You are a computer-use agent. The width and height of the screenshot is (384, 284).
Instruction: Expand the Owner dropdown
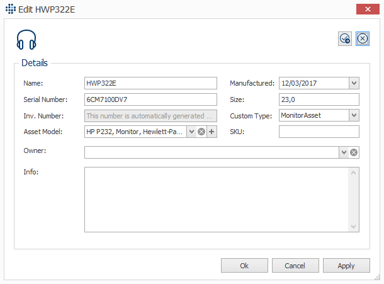[344, 152]
